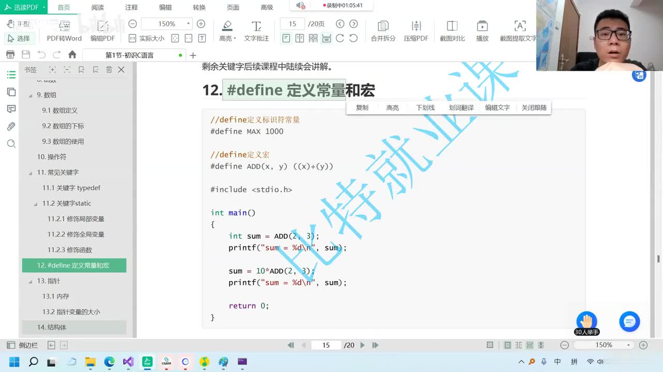The image size is (663, 372).
Task: Toggle the 侧边栏 sidebar button
Action: pos(22,345)
